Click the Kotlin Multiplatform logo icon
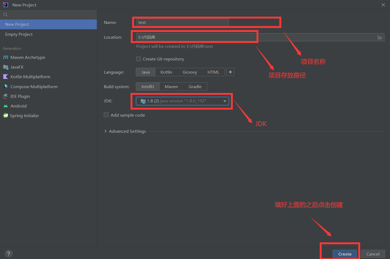Viewport: 390px width, 259px height. pyautogui.click(x=6, y=77)
